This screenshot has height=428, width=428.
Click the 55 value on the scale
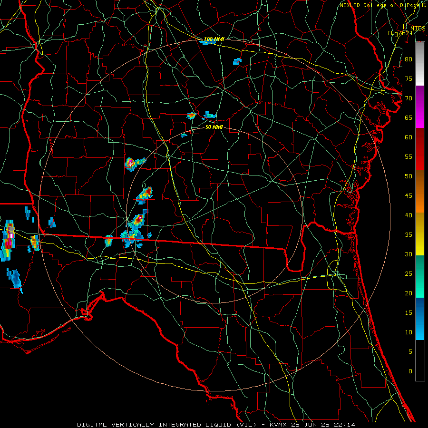click(409, 156)
